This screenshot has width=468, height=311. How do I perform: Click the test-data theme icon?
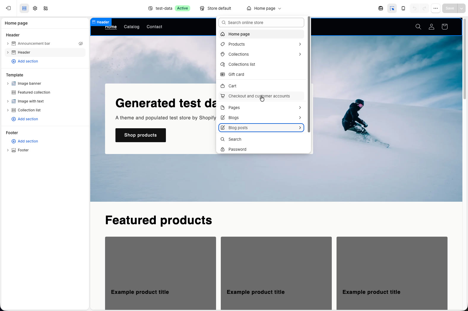tap(150, 8)
